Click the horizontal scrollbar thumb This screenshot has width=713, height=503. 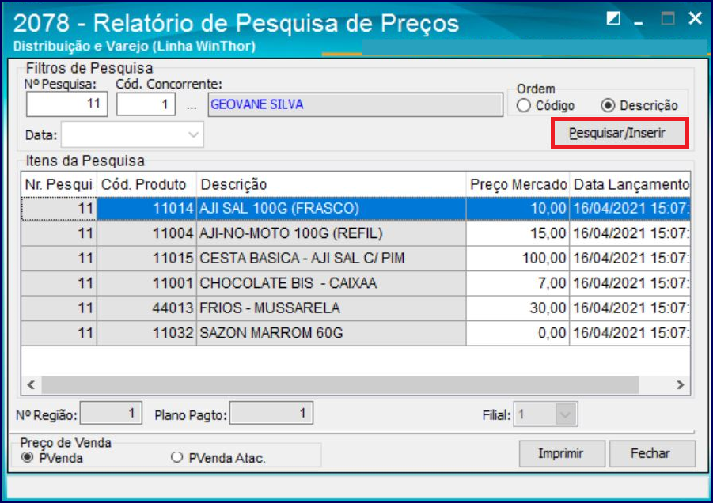point(340,385)
